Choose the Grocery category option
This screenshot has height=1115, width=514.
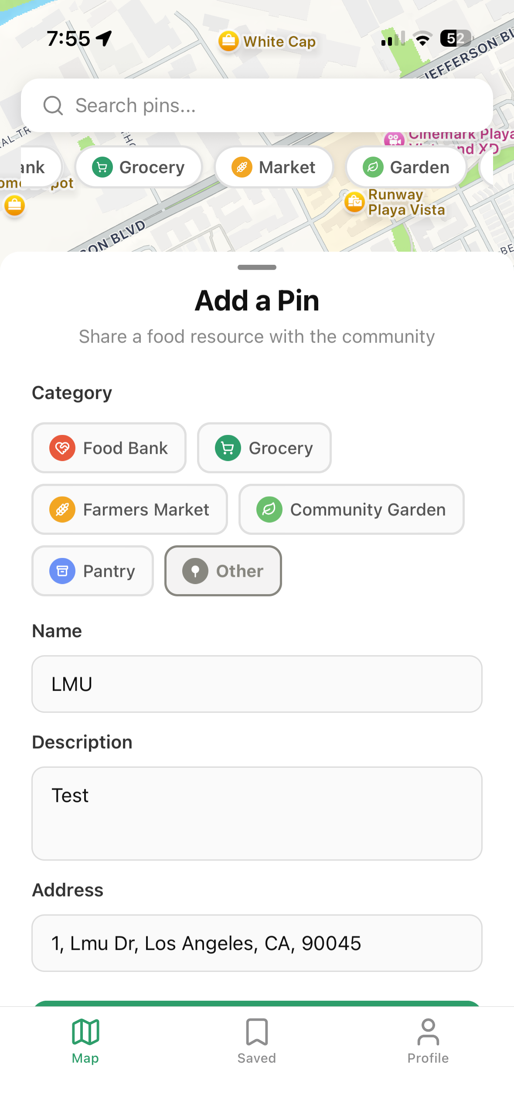[264, 448]
